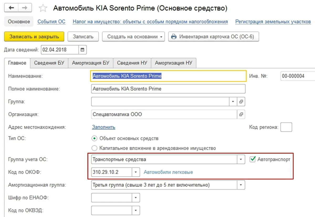The height and width of the screenshot is (217, 315).
Task: Click the Заполнить address link
Action: [103, 127]
